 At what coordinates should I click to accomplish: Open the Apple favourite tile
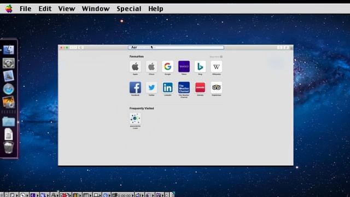135,67
